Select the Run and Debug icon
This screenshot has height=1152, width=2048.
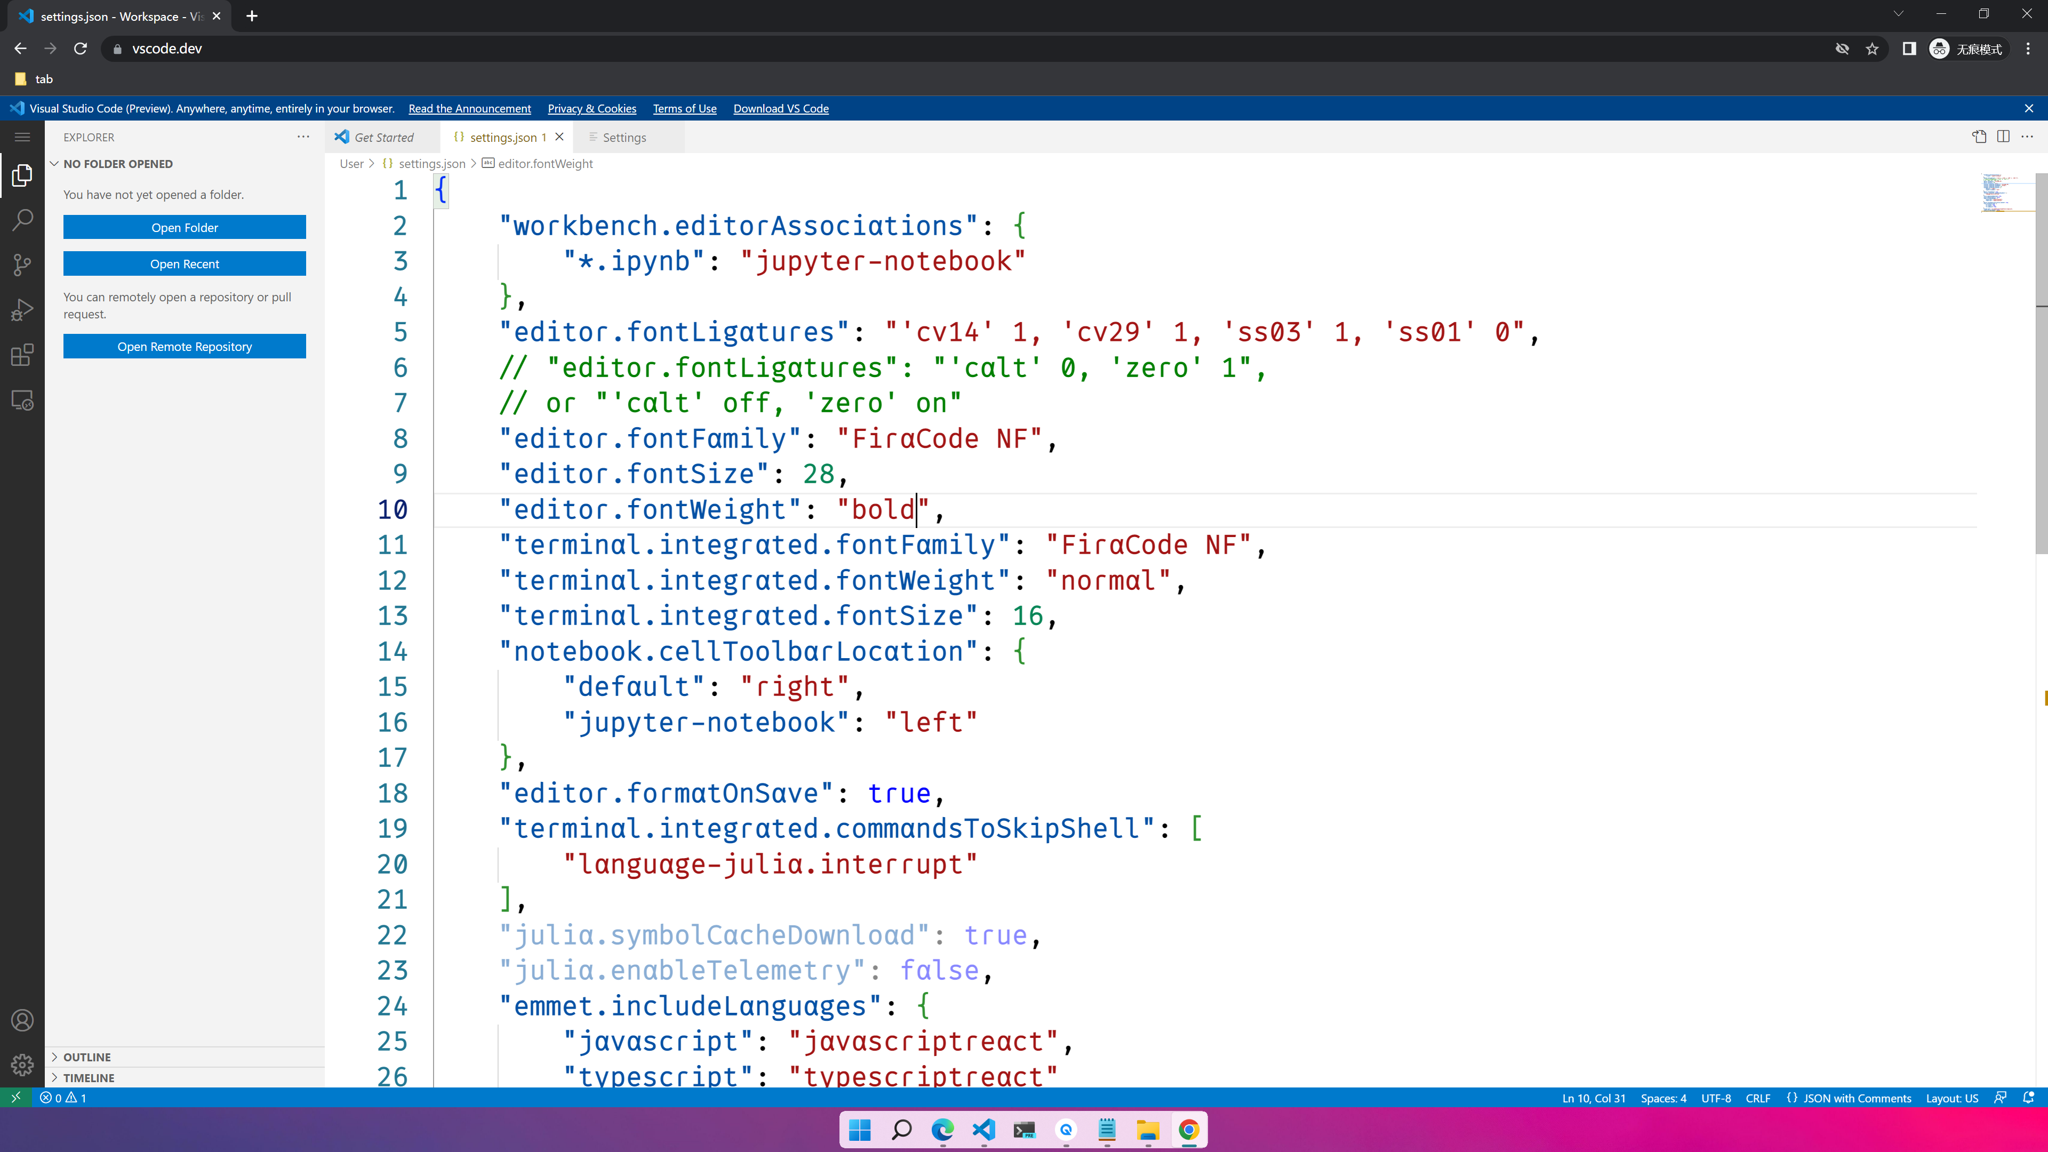coord(21,309)
